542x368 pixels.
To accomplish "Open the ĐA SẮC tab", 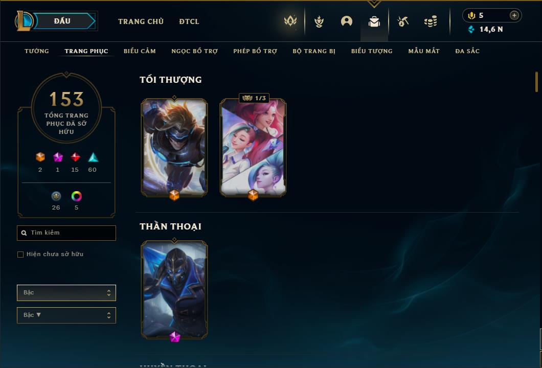I will click(467, 51).
